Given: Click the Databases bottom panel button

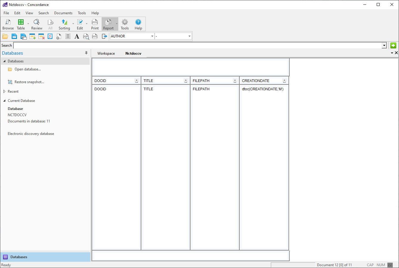Looking at the screenshot, I should click(x=45, y=257).
